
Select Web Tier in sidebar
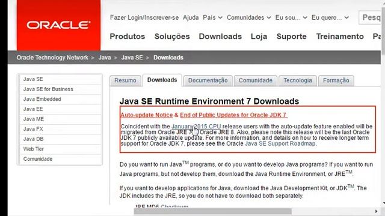click(x=60, y=149)
